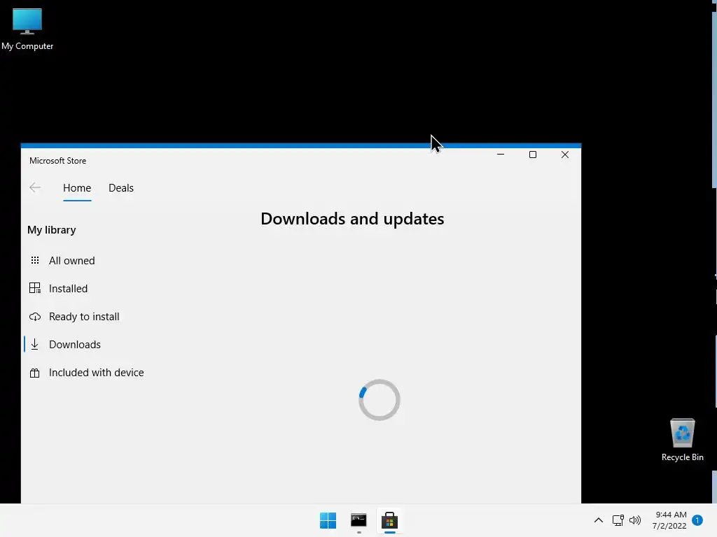The height and width of the screenshot is (537, 717).
Task: Switch to the Home tab
Action: point(77,187)
